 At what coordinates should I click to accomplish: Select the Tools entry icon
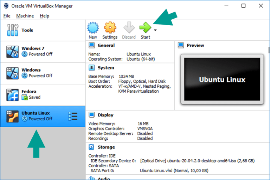(13, 30)
